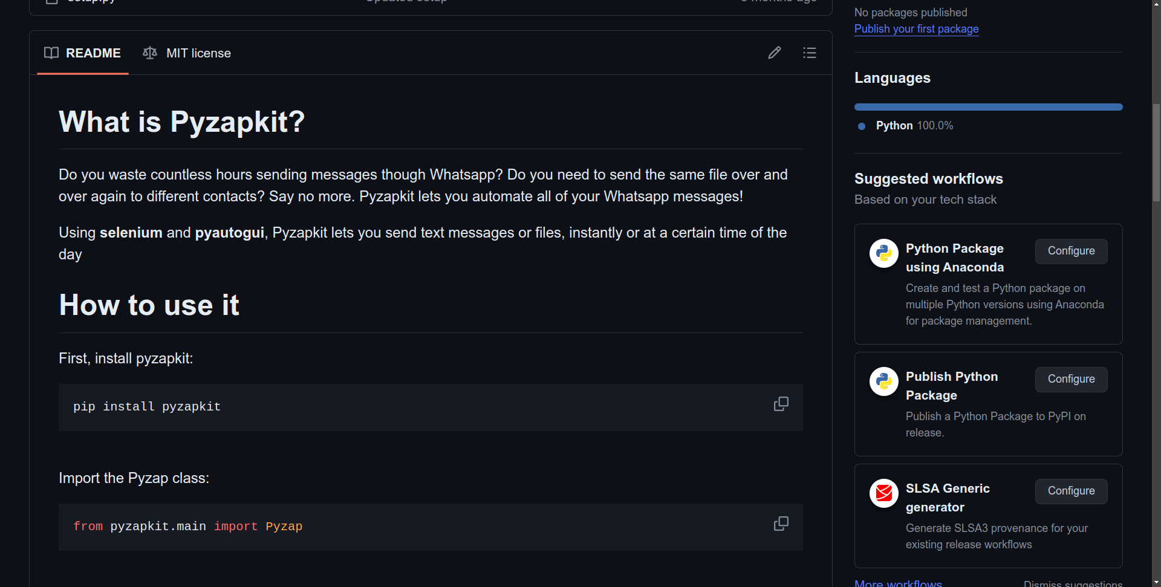This screenshot has height=587, width=1161.
Task: Click First, install pyzapkit: text
Action: tap(126, 358)
